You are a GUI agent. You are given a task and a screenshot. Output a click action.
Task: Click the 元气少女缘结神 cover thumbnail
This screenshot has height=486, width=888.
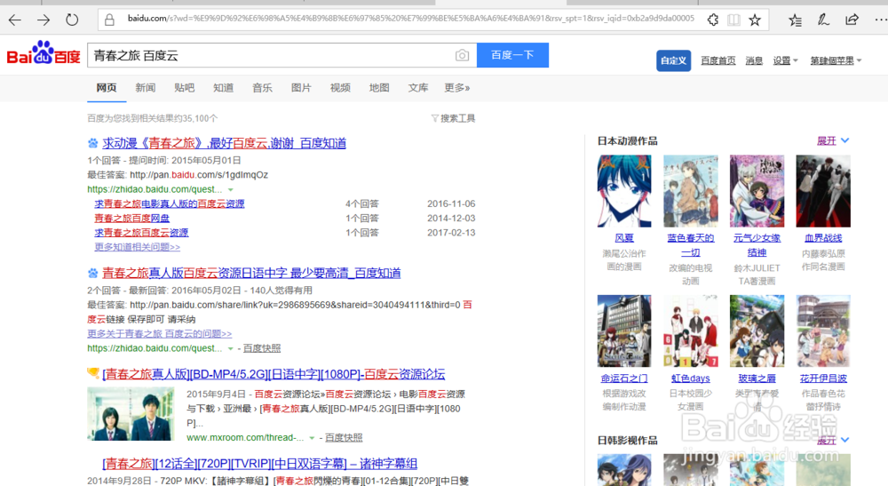(x=757, y=191)
